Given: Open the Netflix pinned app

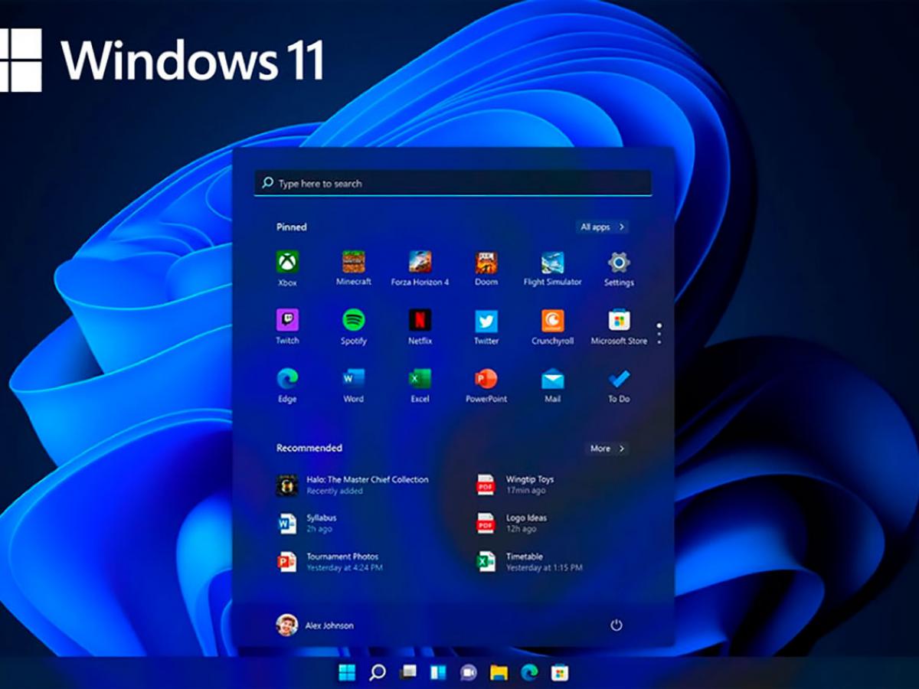Looking at the screenshot, I should (420, 321).
